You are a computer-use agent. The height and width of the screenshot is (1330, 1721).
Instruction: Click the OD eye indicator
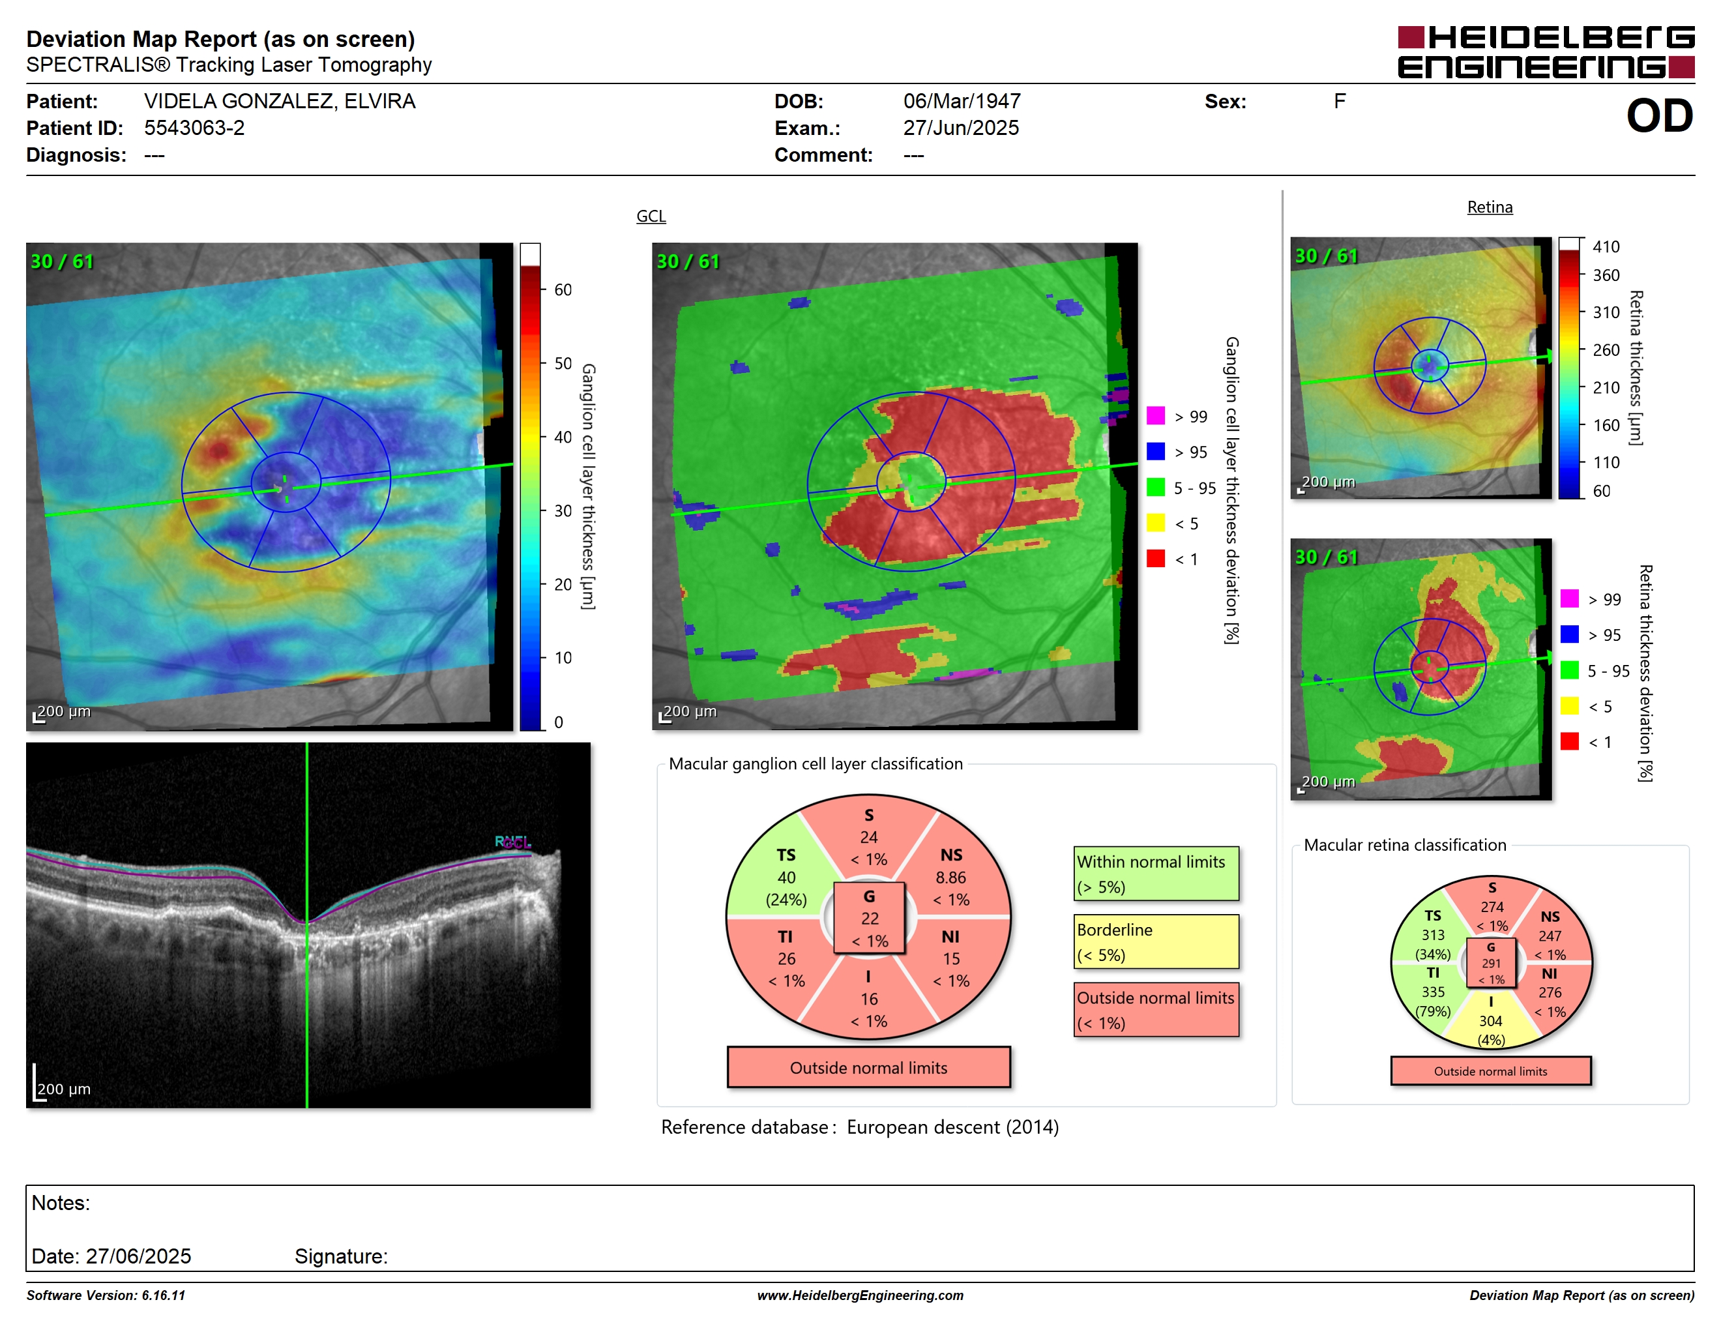point(1660,116)
